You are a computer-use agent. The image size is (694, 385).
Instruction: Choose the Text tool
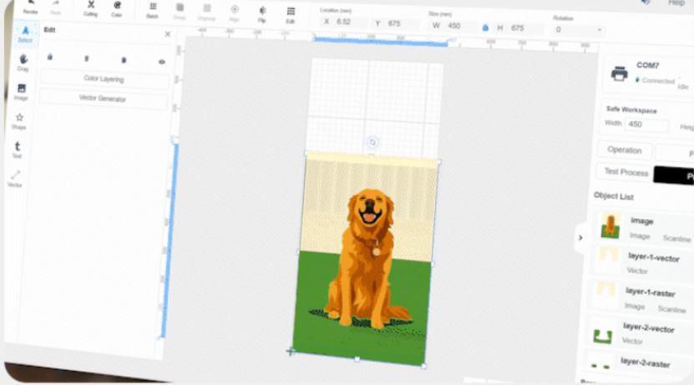18,149
